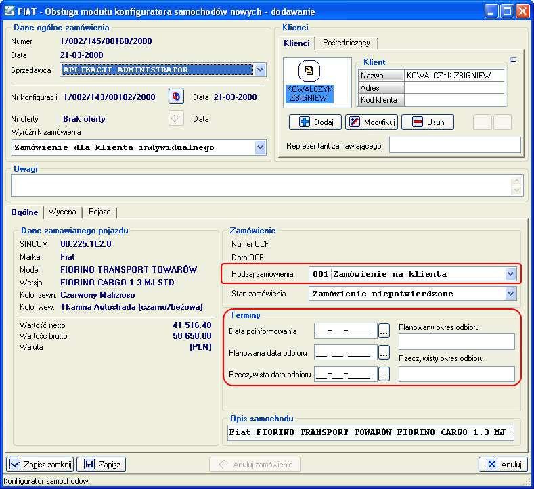Viewport: 534px width, 489px height.
Task: Click the Brak oferty text
Action: [84, 119]
